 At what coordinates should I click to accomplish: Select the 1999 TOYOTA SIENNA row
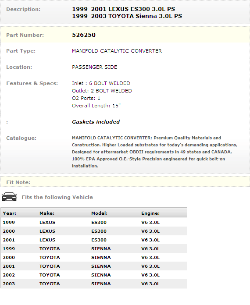click(x=94, y=248)
